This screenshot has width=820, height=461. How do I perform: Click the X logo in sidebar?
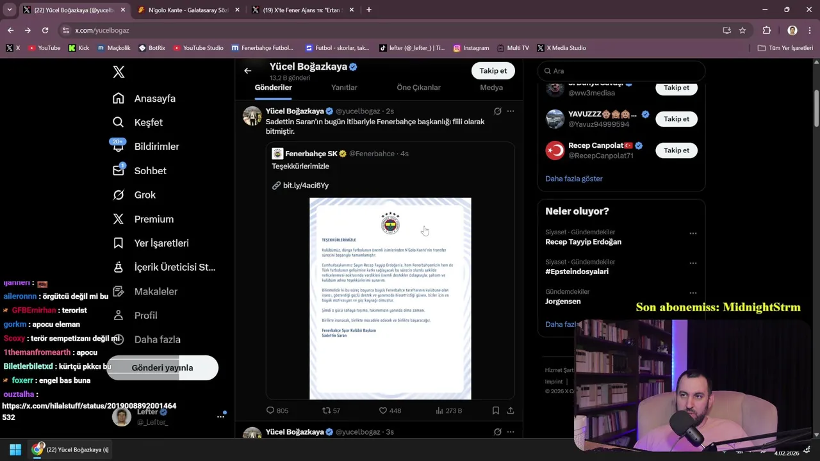click(x=119, y=72)
